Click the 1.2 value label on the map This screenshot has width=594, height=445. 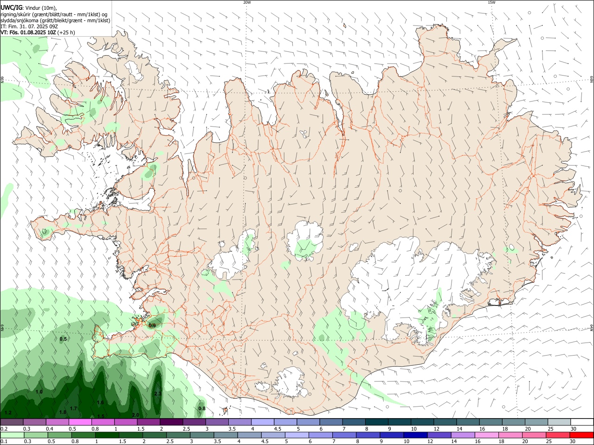point(8,413)
